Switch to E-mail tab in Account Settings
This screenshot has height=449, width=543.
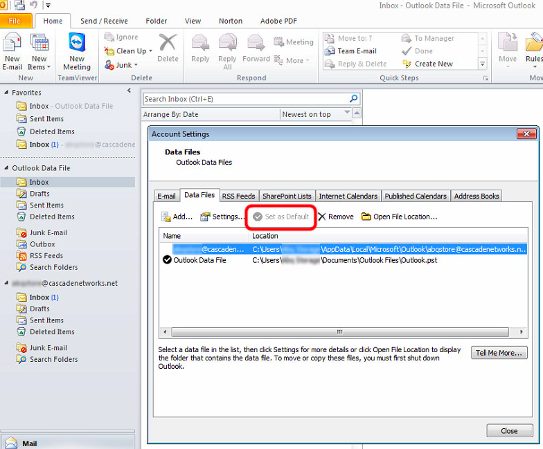point(166,196)
